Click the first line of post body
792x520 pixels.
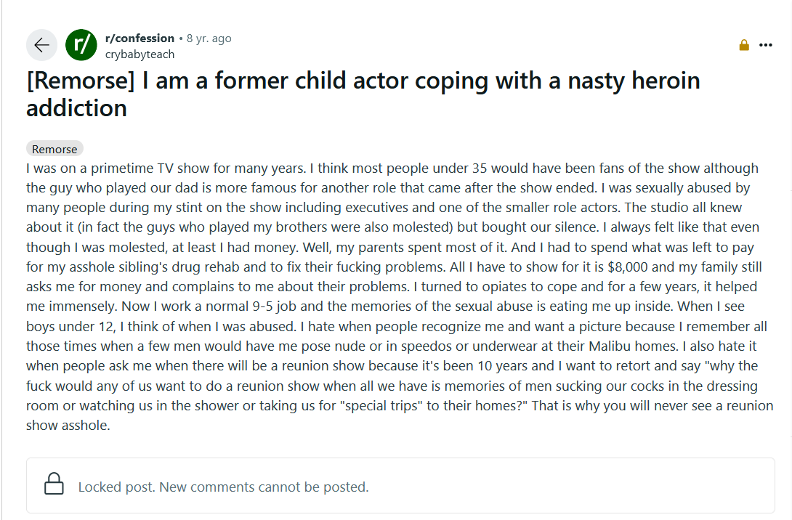(392, 168)
